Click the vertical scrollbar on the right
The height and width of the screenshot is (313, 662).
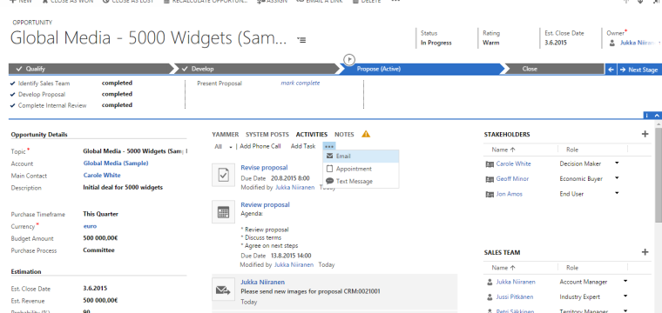tap(659, 175)
